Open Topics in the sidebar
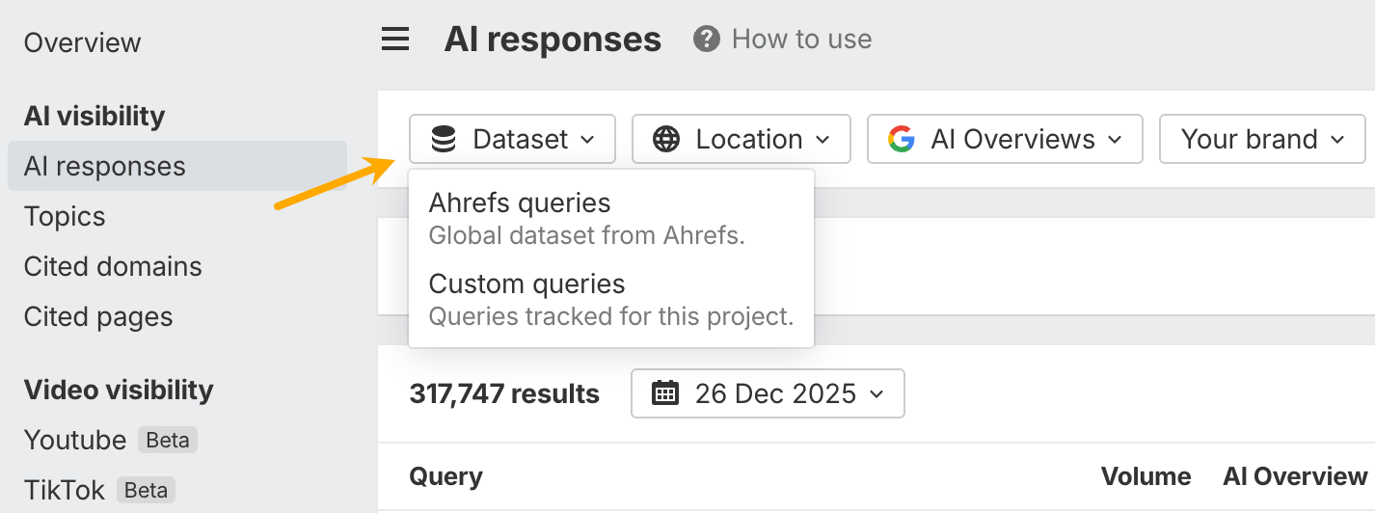This screenshot has height=513, width=1375. 65,216
